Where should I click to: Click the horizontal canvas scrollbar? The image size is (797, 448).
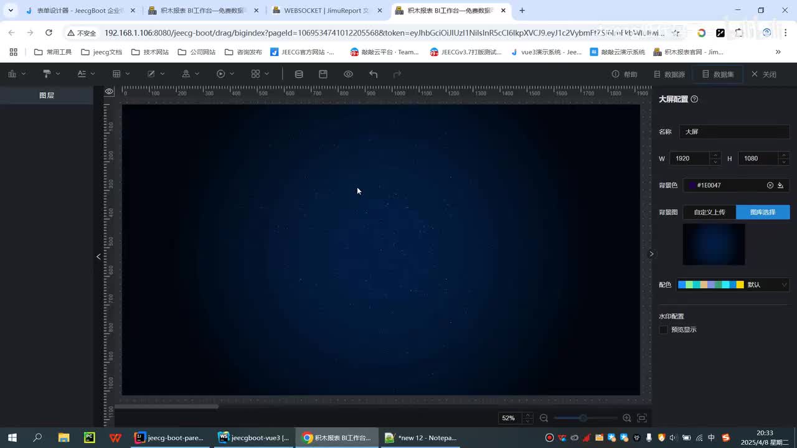pos(166,407)
